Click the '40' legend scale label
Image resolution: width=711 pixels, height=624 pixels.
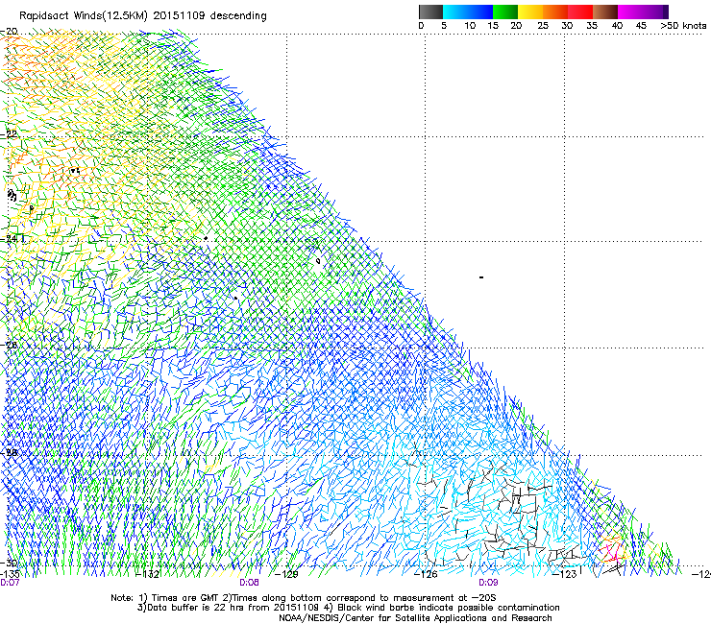[x=617, y=26]
